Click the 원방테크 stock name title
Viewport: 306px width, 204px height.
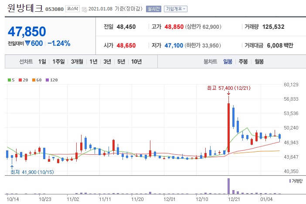25,8
